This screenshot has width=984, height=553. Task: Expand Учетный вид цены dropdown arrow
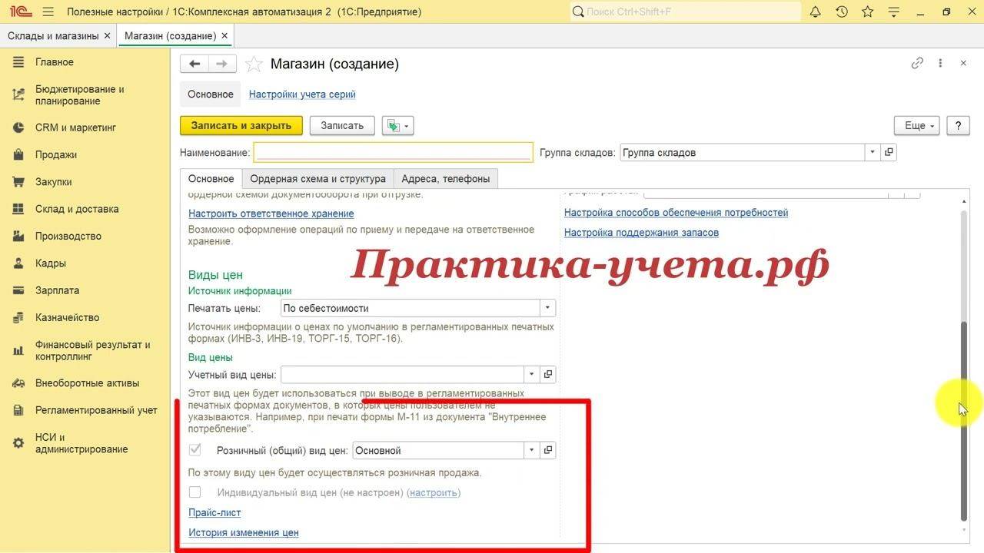[x=531, y=374]
